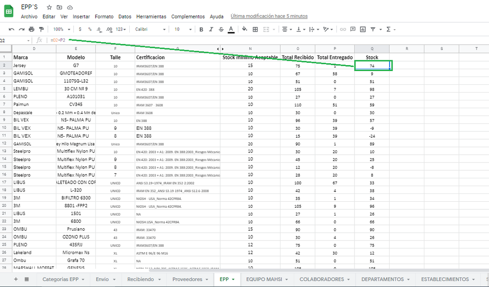This screenshot has height=287, width=489.
Task: Open the text wrapping menu
Action: click(313, 29)
